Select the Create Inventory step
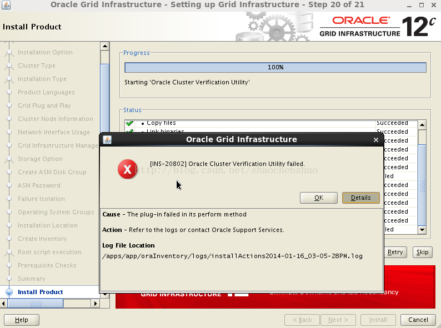The height and width of the screenshot is (328, 441). click(x=42, y=239)
